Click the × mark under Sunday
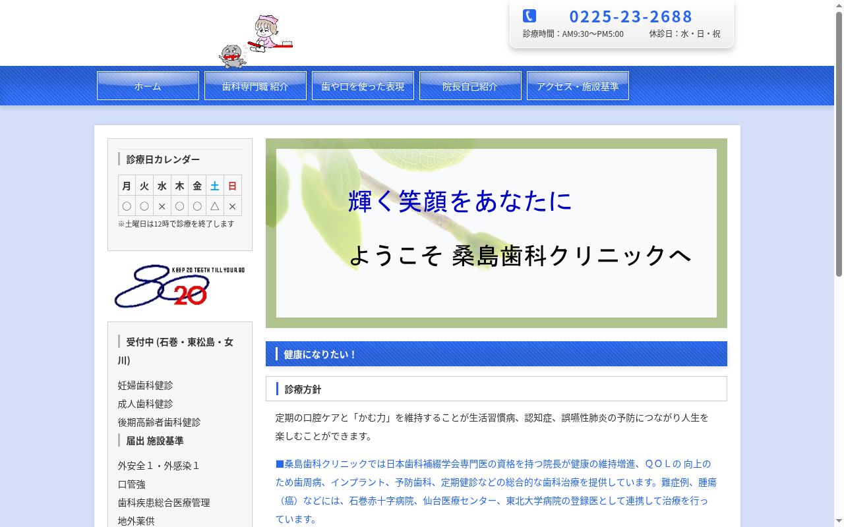 pyautogui.click(x=232, y=206)
